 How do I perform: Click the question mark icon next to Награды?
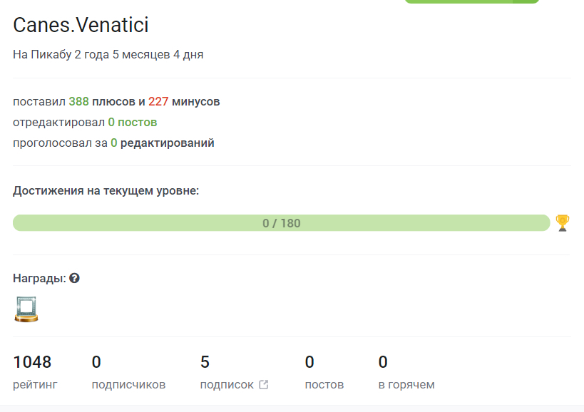point(74,278)
